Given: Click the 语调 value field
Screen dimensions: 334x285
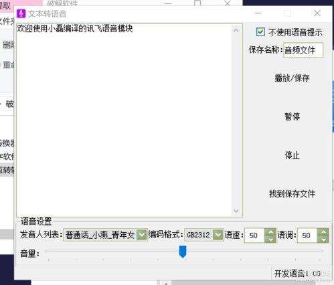Looking at the screenshot, I should pyautogui.click(x=307, y=235).
